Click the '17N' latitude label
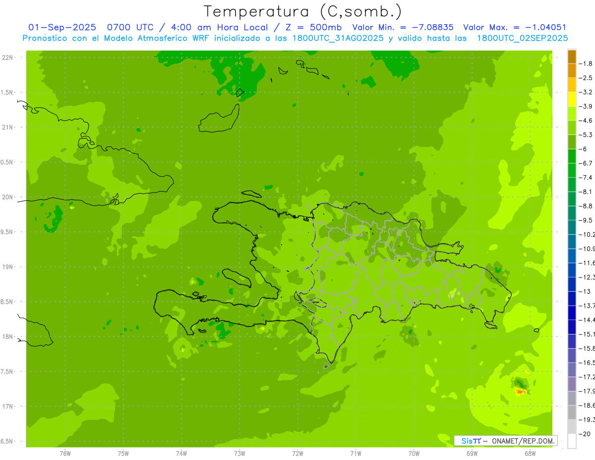The width and height of the screenshot is (595, 460). click(x=8, y=406)
